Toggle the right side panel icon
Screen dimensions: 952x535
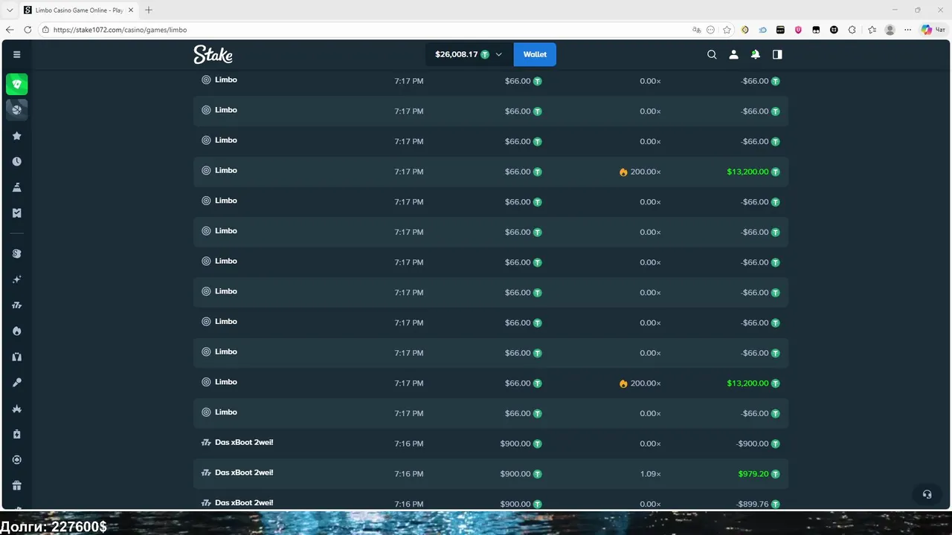point(777,54)
